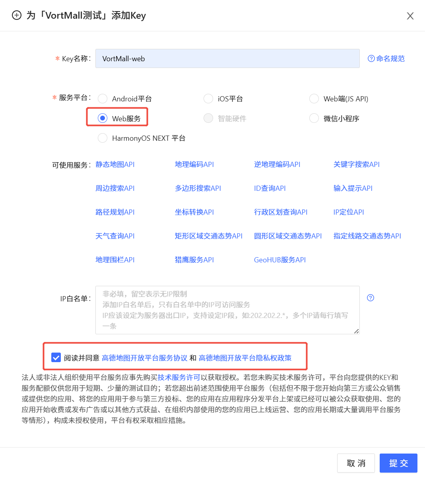Open the 静态地图API link

[115, 165]
